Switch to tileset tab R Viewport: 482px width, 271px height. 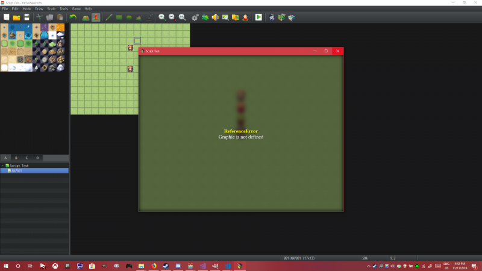click(x=37, y=158)
